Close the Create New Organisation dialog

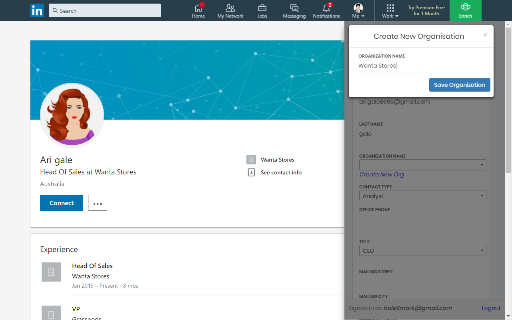click(485, 35)
